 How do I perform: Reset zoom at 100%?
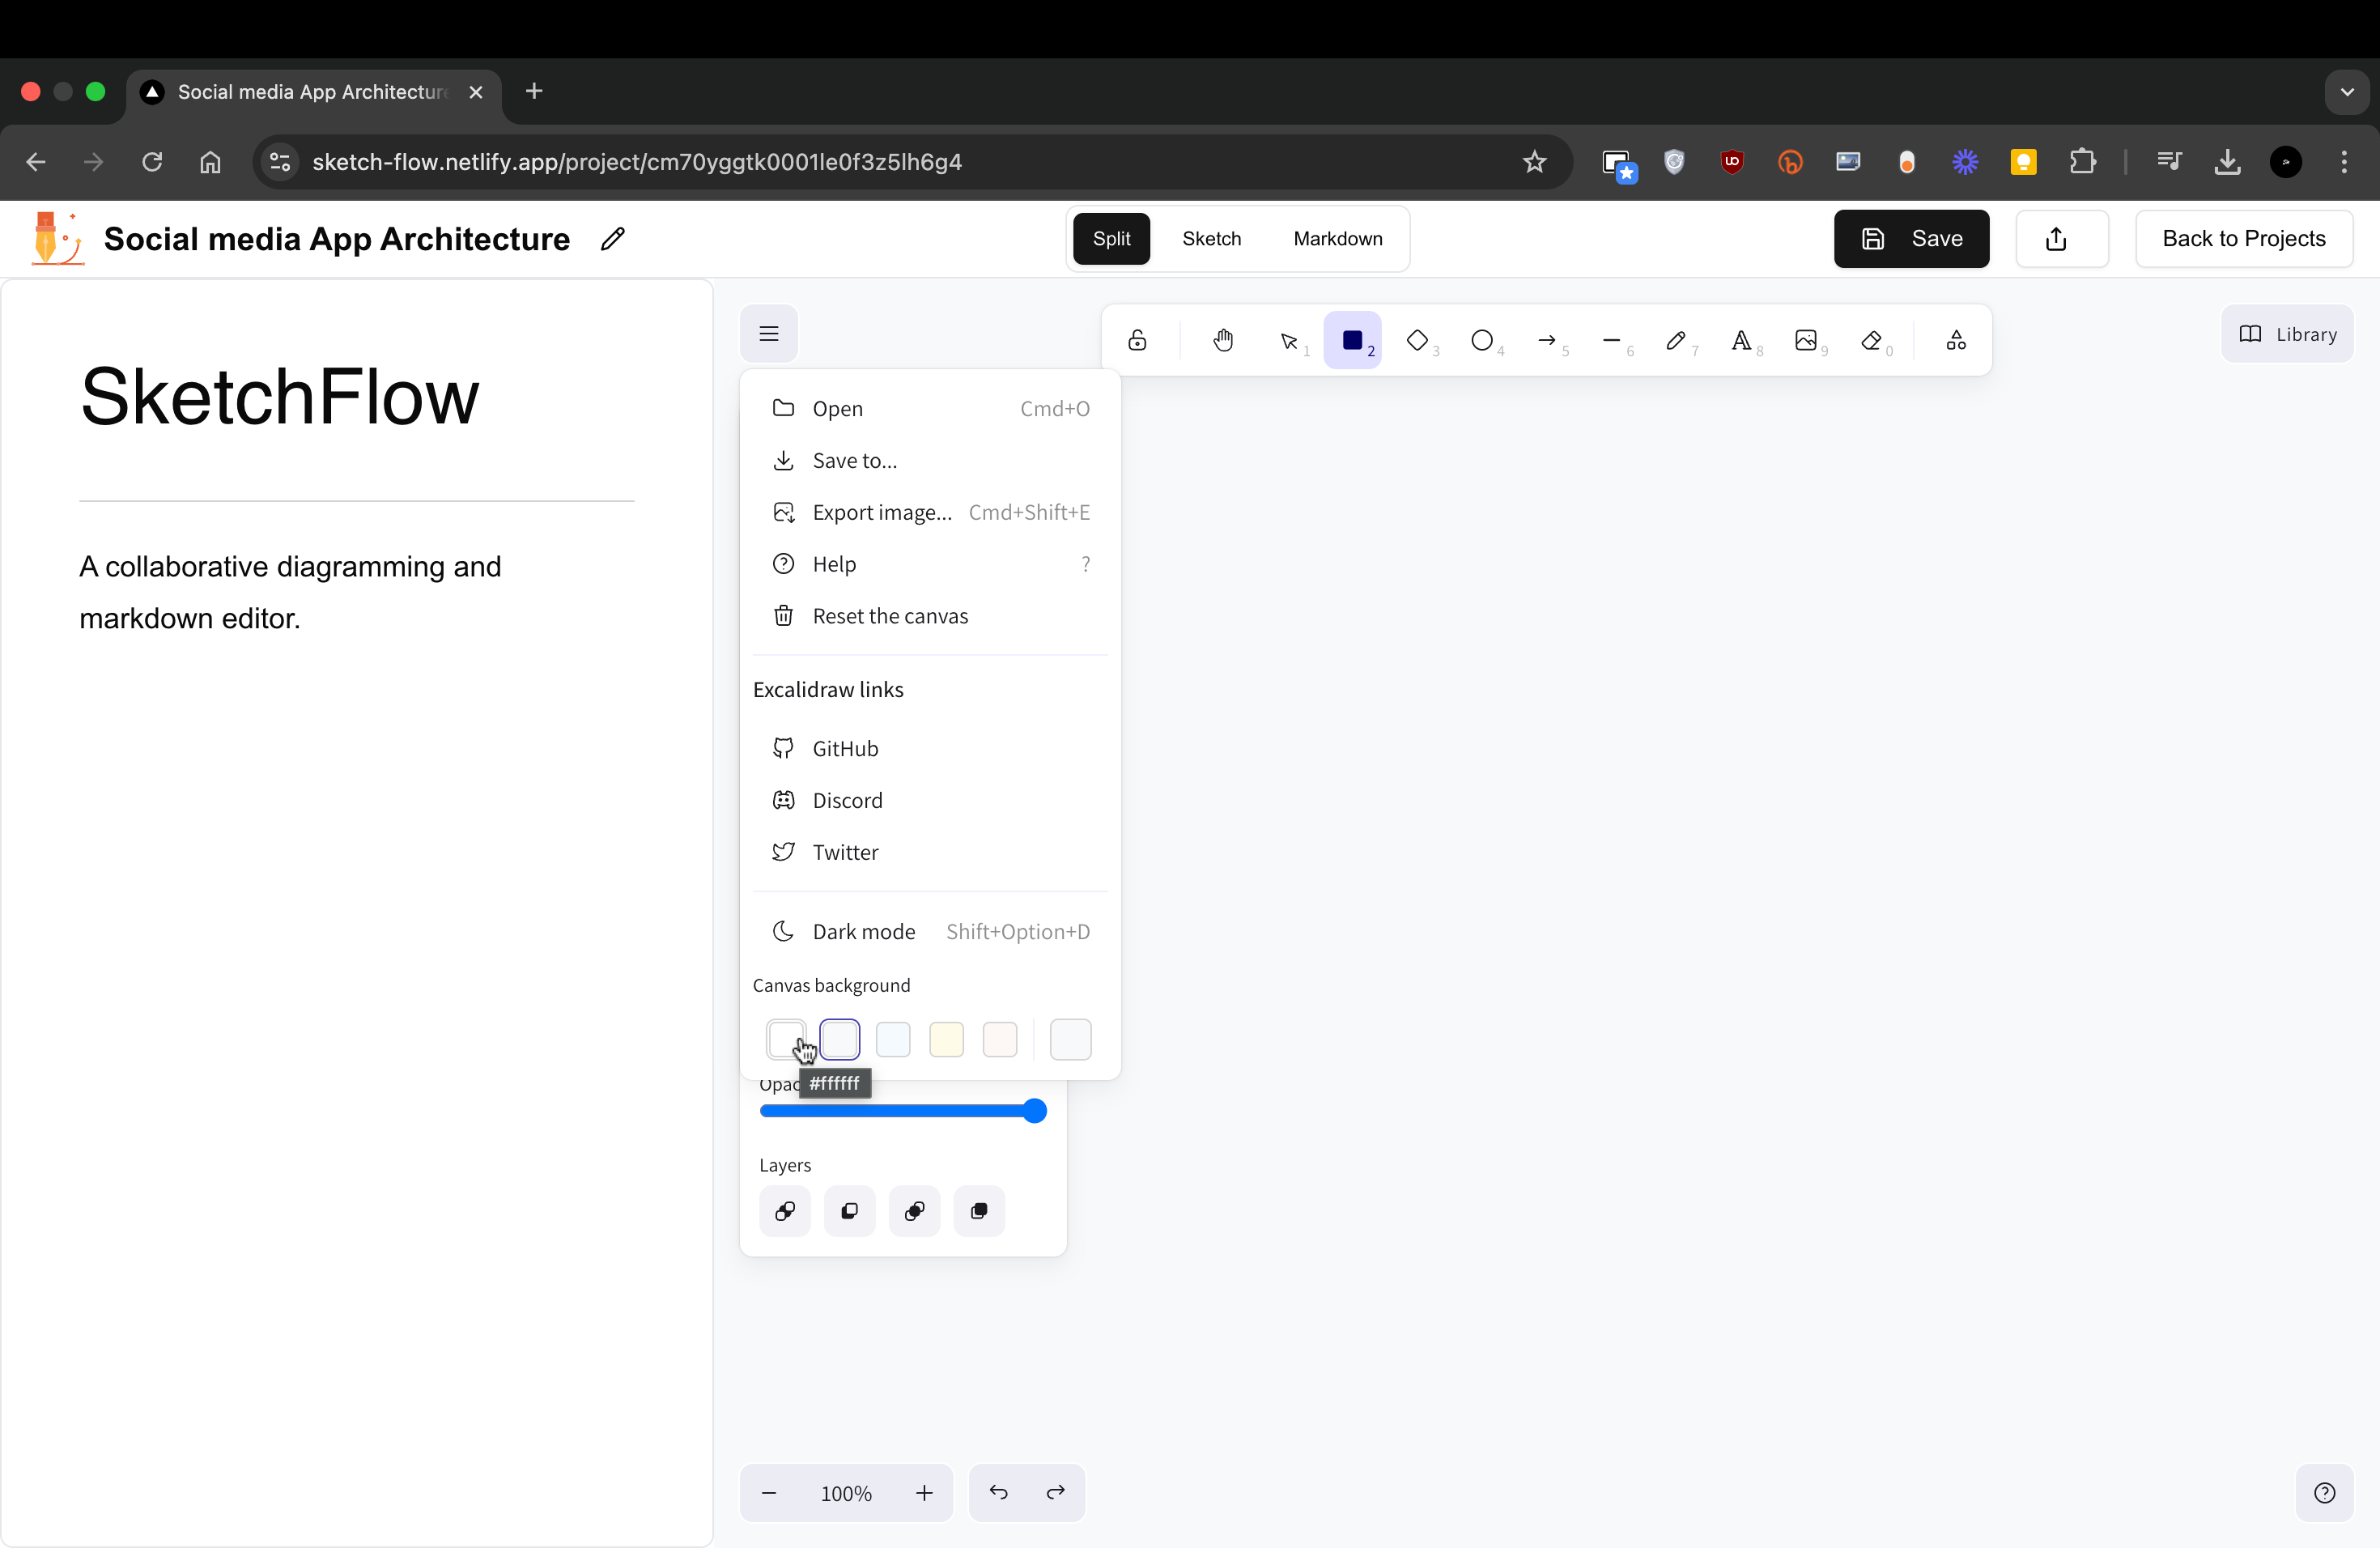coord(846,1493)
